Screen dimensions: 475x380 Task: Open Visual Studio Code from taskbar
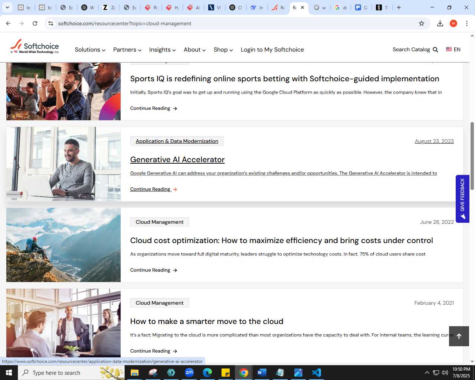tap(317, 373)
